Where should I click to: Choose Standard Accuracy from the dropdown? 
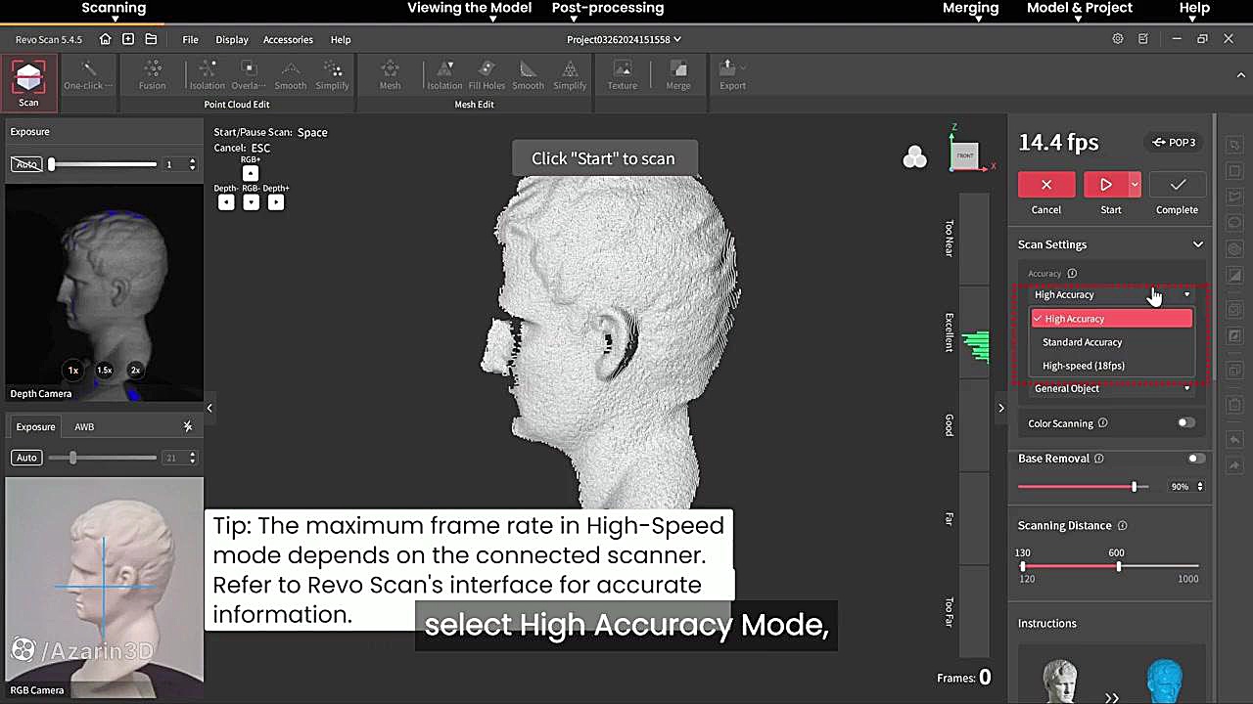(1082, 342)
